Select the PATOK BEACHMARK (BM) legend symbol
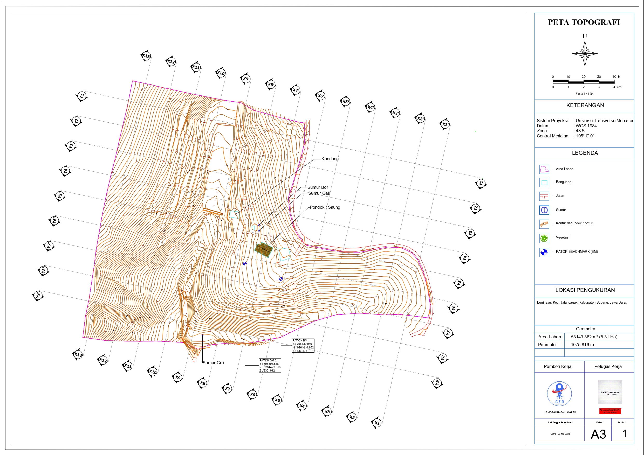644x455 pixels. [544, 252]
